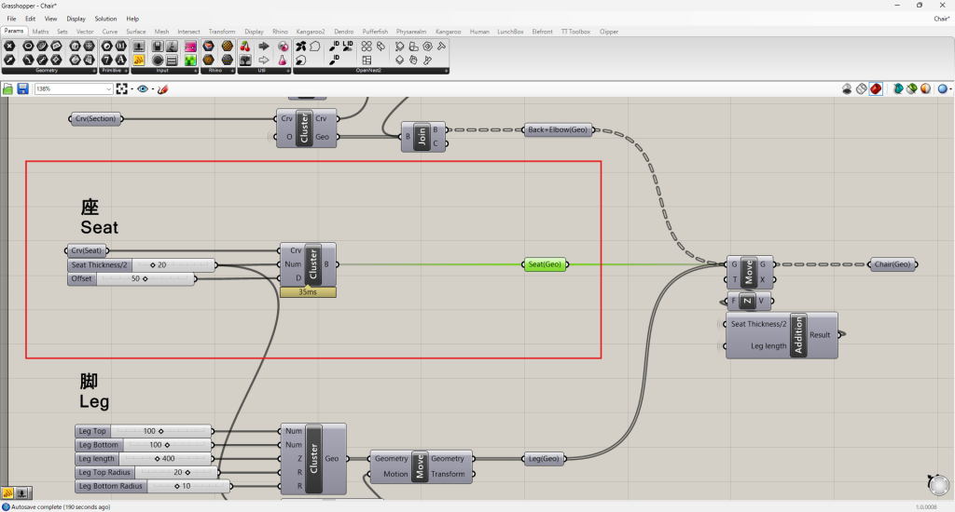The width and height of the screenshot is (955, 512).
Task: Click the compass widget at canvas corner
Action: (x=938, y=483)
